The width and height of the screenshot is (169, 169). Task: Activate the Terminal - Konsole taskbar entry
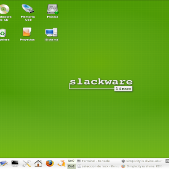(98, 161)
